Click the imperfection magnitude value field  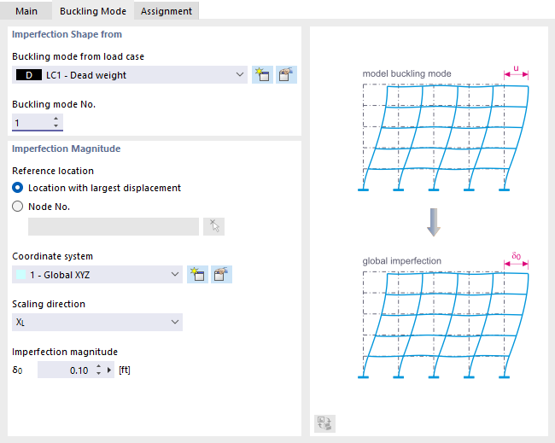tap(68, 370)
